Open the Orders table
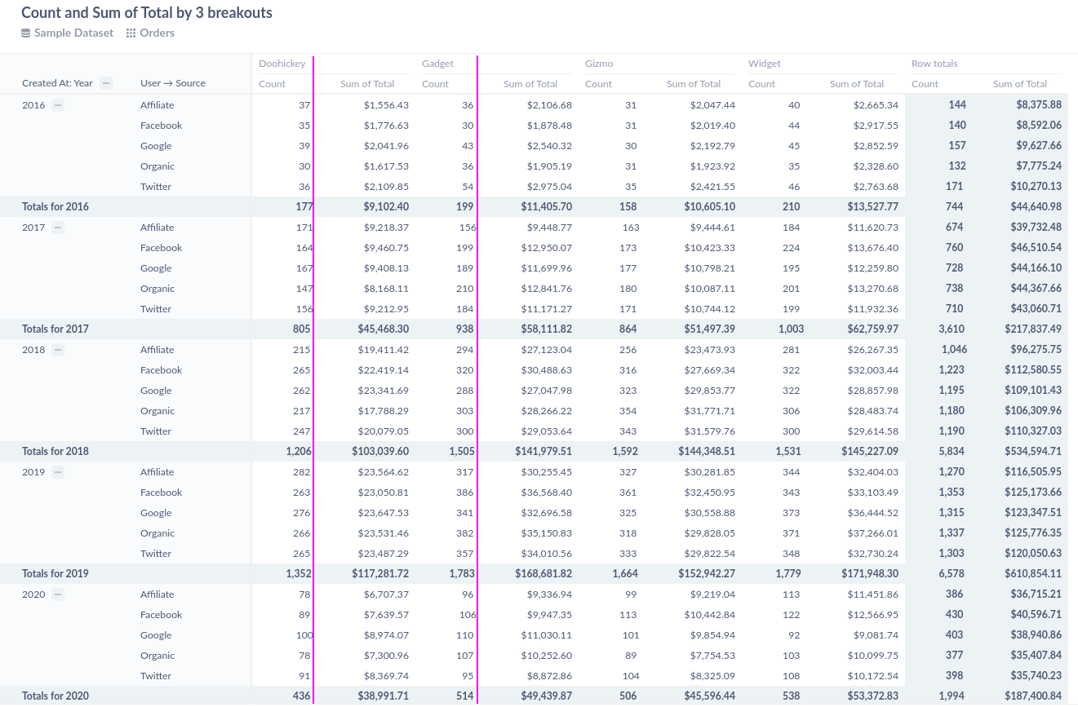Screen dimensions: 1078x707 click(156, 33)
